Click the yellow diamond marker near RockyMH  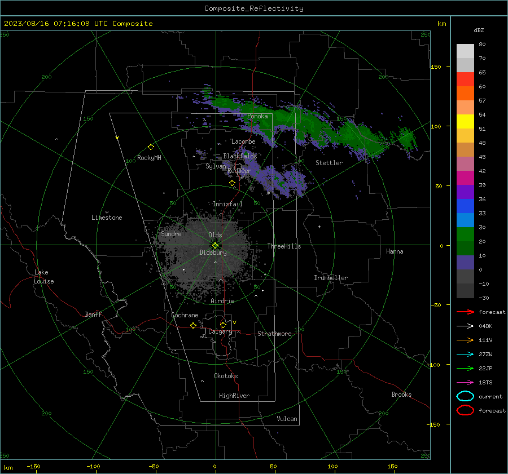[x=151, y=147]
